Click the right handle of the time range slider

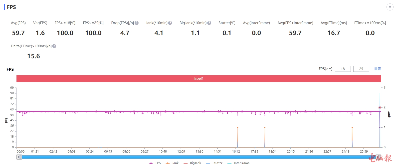point(378,157)
